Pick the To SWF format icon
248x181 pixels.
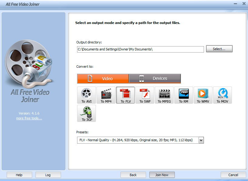point(144,95)
